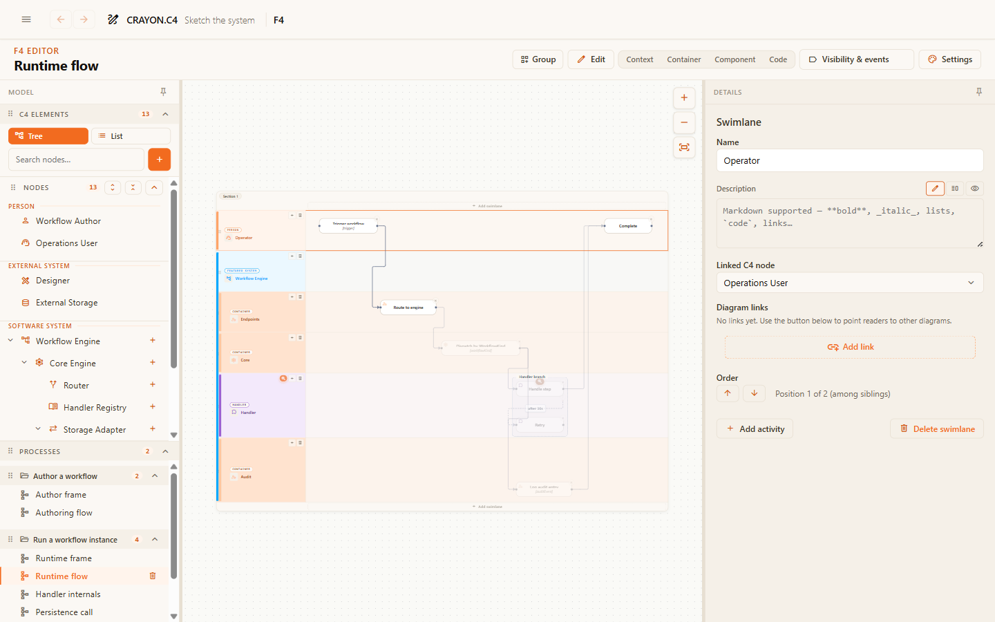This screenshot has width=995, height=622.
Task: Pin the Model panel
Action: 163,92
